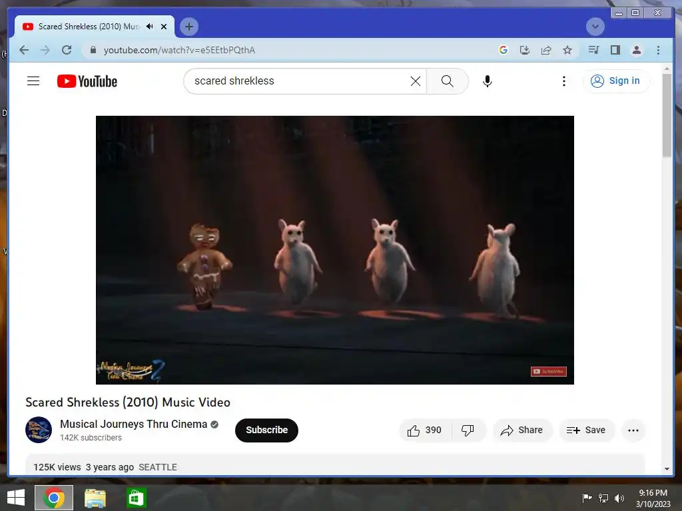Open the network tray icon

coord(603,498)
